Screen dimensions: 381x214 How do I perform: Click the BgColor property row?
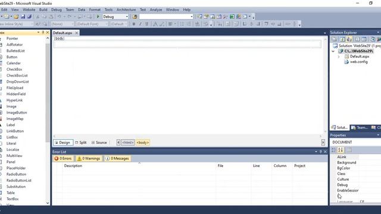pos(357,168)
